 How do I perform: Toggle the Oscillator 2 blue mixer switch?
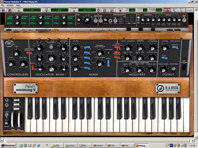click(x=87, y=58)
